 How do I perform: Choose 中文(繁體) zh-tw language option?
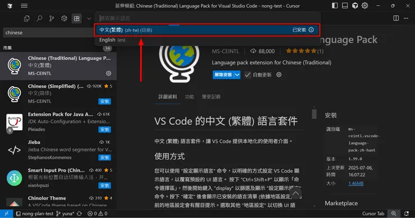pyautogui.click(x=207, y=30)
